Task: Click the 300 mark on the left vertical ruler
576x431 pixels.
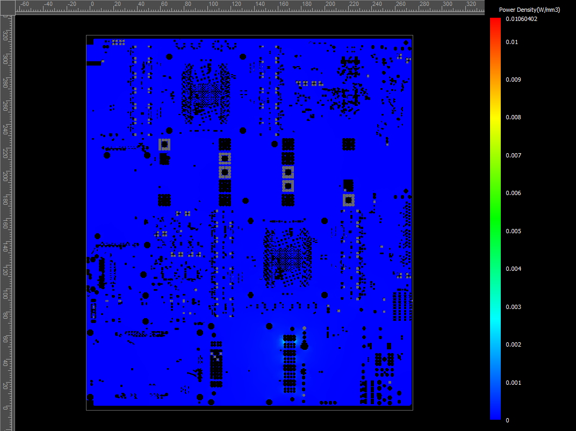Action: 5,59
